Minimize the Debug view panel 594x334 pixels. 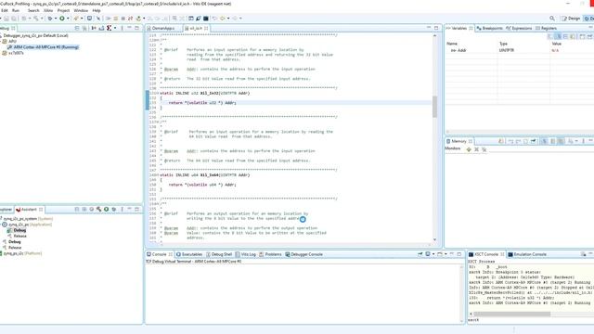(x=129, y=28)
